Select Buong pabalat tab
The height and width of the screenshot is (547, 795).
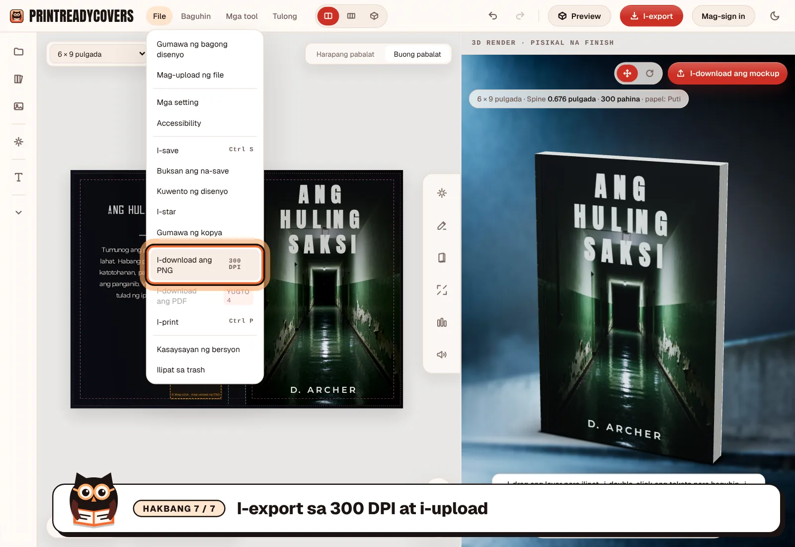(417, 54)
